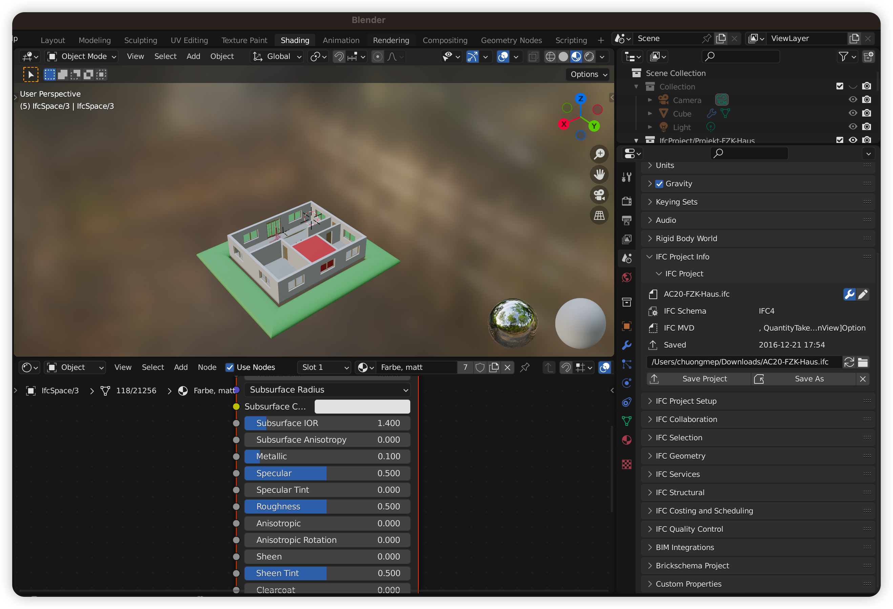Open the Material properties tab icon
Image resolution: width=893 pixels, height=609 pixels.
point(626,440)
